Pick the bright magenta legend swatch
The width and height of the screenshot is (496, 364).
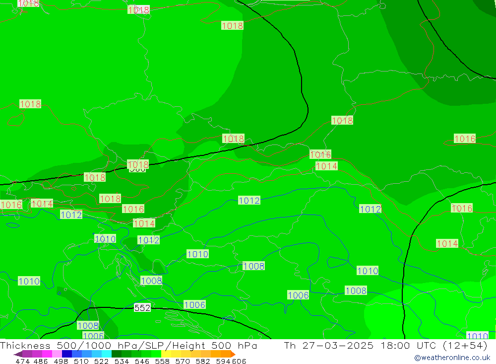[x=46, y=354]
